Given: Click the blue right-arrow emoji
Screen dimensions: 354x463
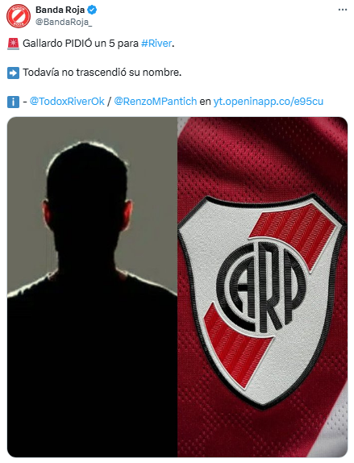Looking at the screenshot, I should [13, 73].
